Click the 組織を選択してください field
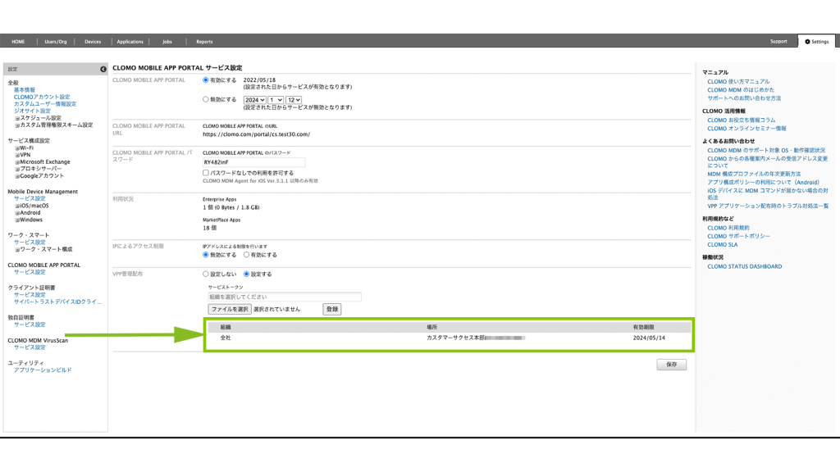Screen dimensions: 840x472 click(285, 297)
